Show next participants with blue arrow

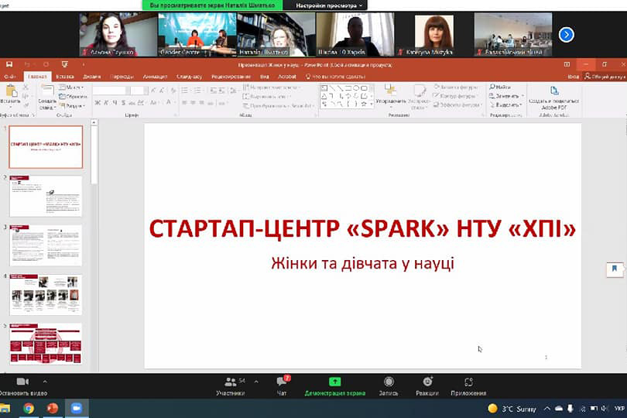567,34
